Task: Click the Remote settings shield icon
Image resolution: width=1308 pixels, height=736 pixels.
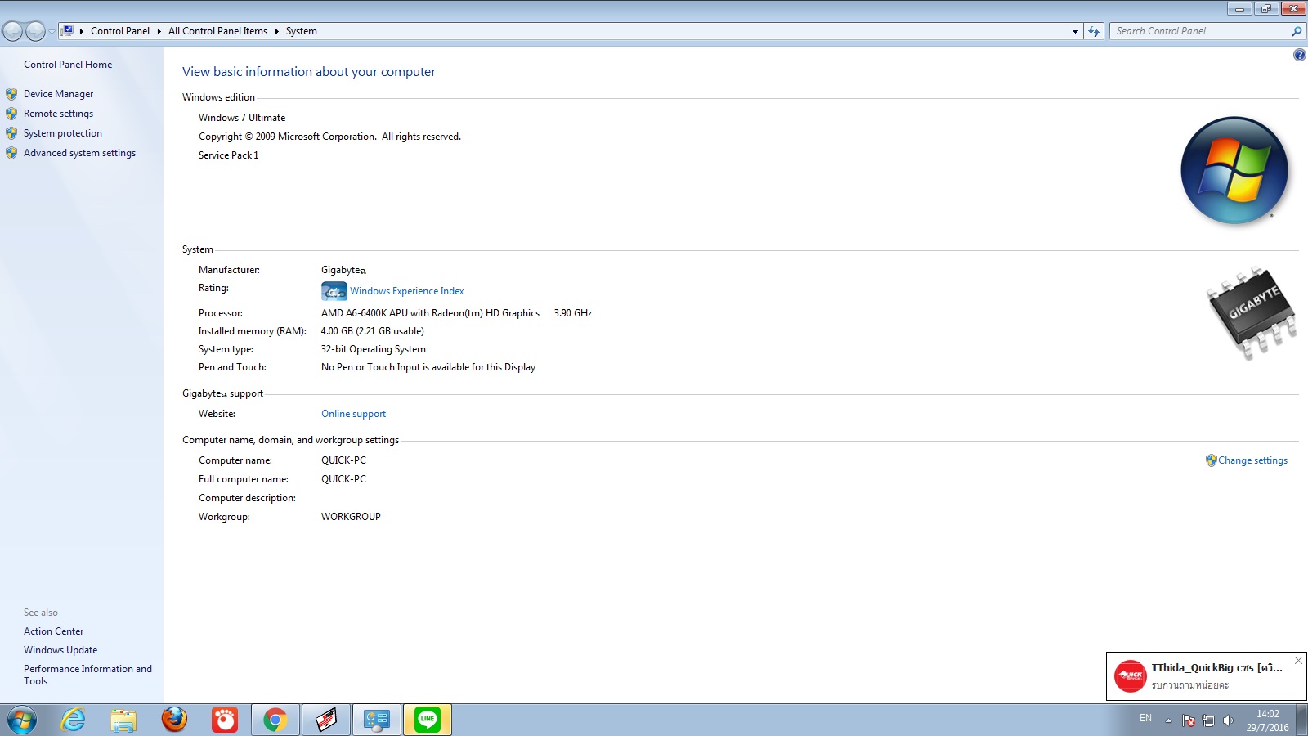Action: tap(11, 114)
